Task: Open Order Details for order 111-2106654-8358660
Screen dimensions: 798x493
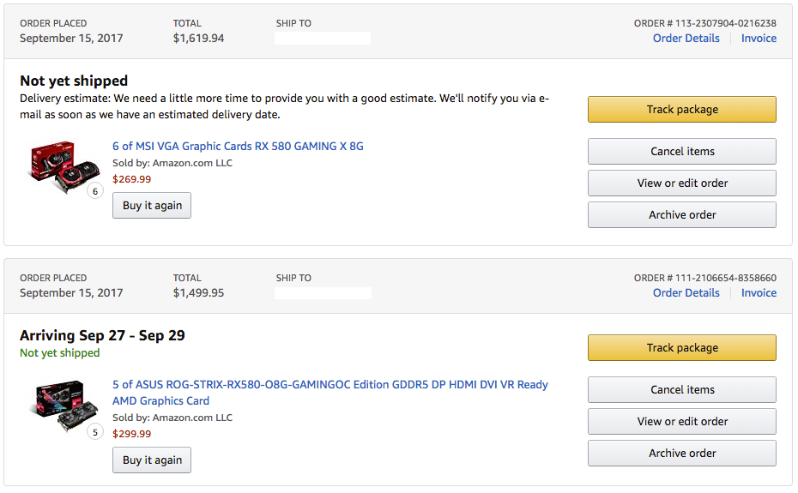Action: pyautogui.click(x=686, y=293)
